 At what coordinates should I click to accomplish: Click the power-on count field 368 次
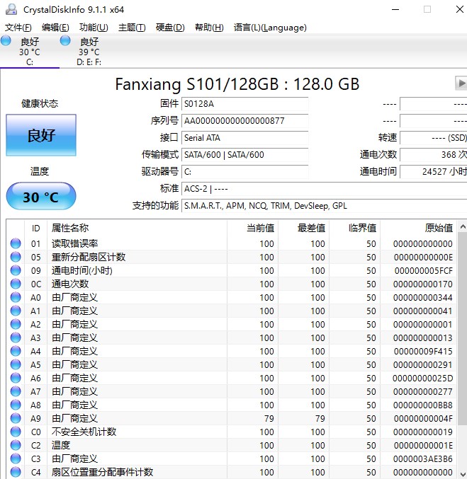434,155
